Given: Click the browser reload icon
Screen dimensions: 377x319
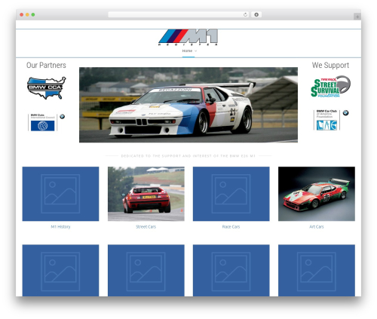Looking at the screenshot, I should pos(245,14).
